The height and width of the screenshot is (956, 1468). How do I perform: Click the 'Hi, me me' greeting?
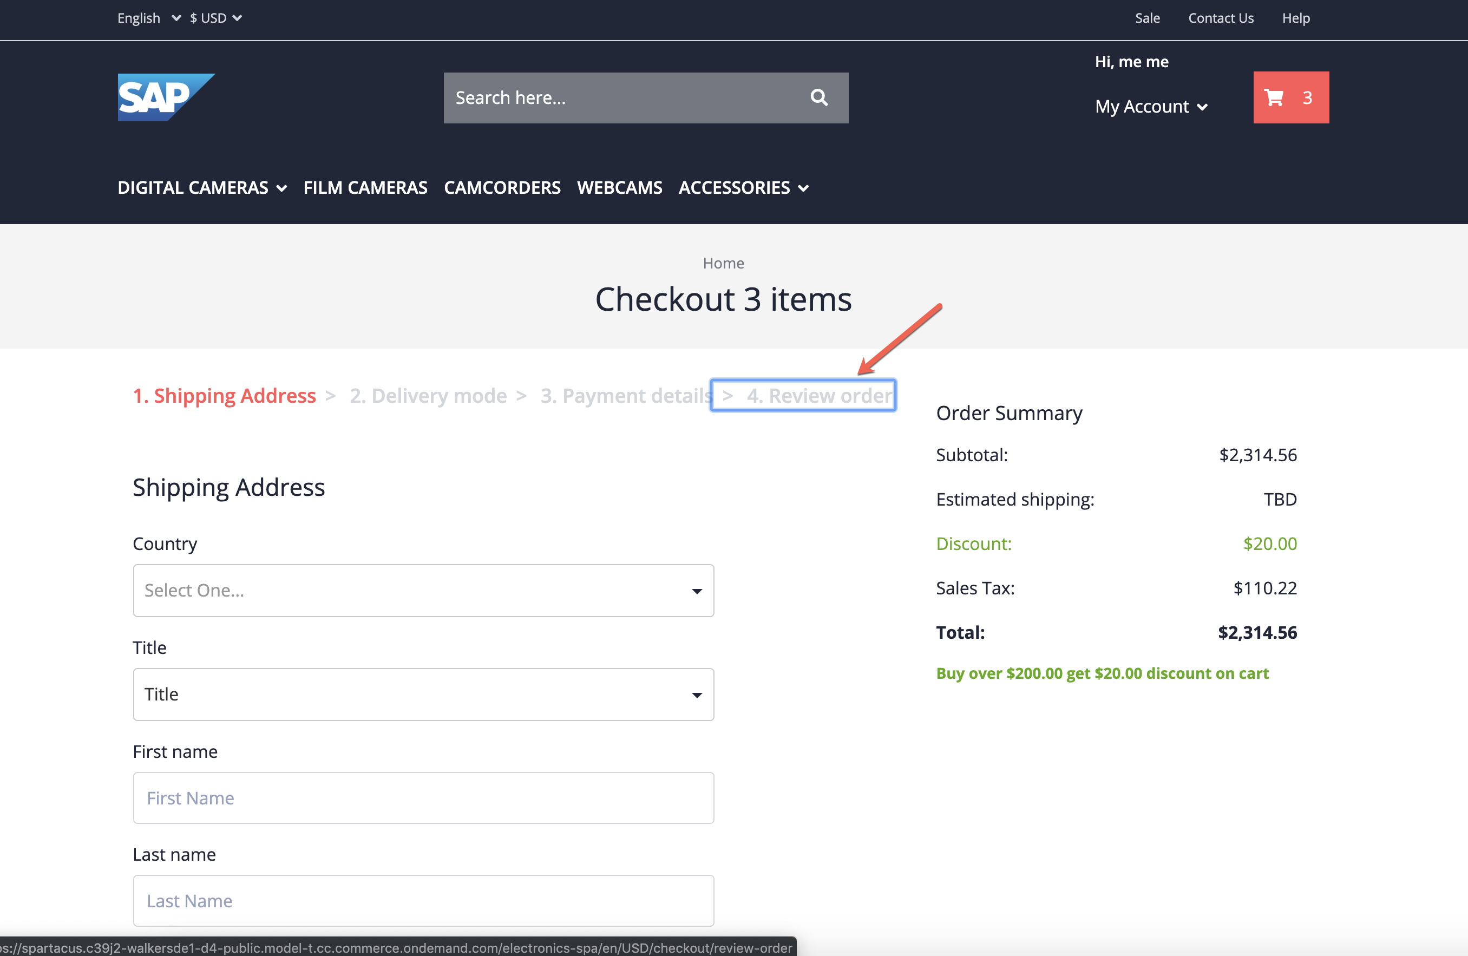(x=1131, y=62)
